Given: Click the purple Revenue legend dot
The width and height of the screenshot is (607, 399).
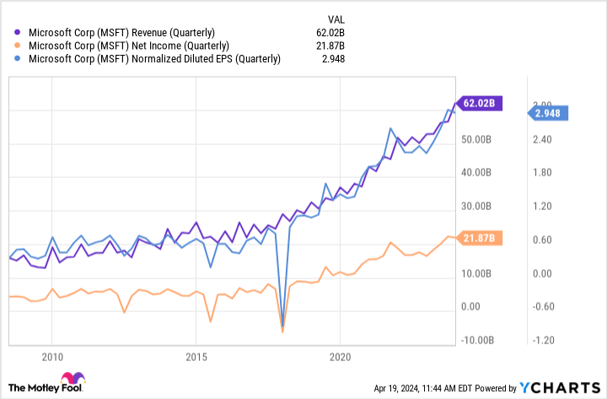Looking at the screenshot, I should pyautogui.click(x=19, y=32).
